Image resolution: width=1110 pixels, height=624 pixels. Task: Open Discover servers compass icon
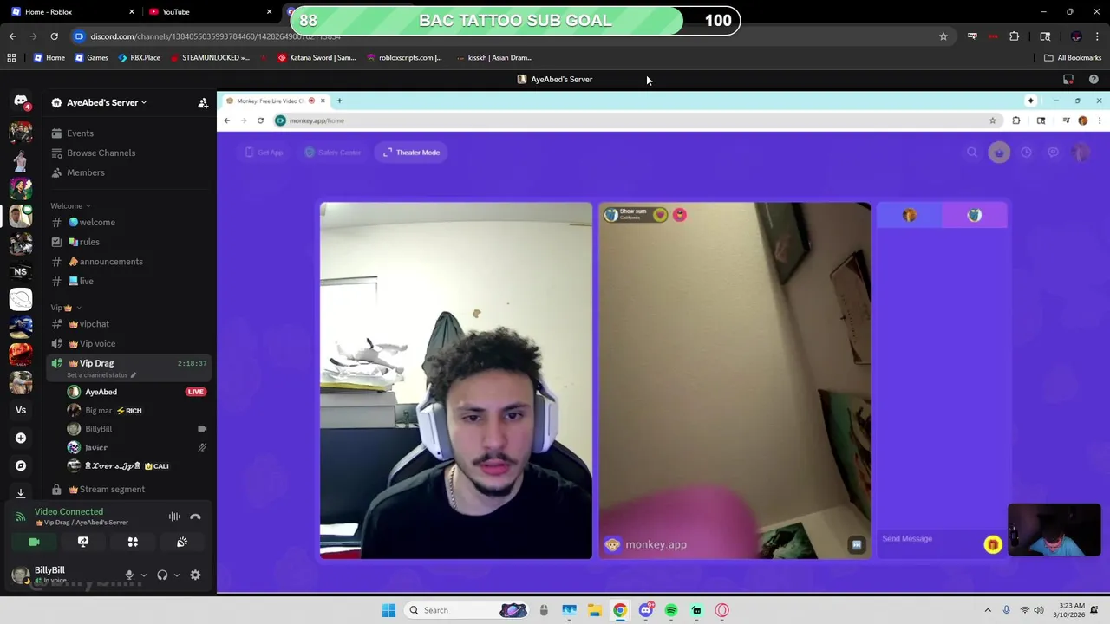tap(21, 465)
